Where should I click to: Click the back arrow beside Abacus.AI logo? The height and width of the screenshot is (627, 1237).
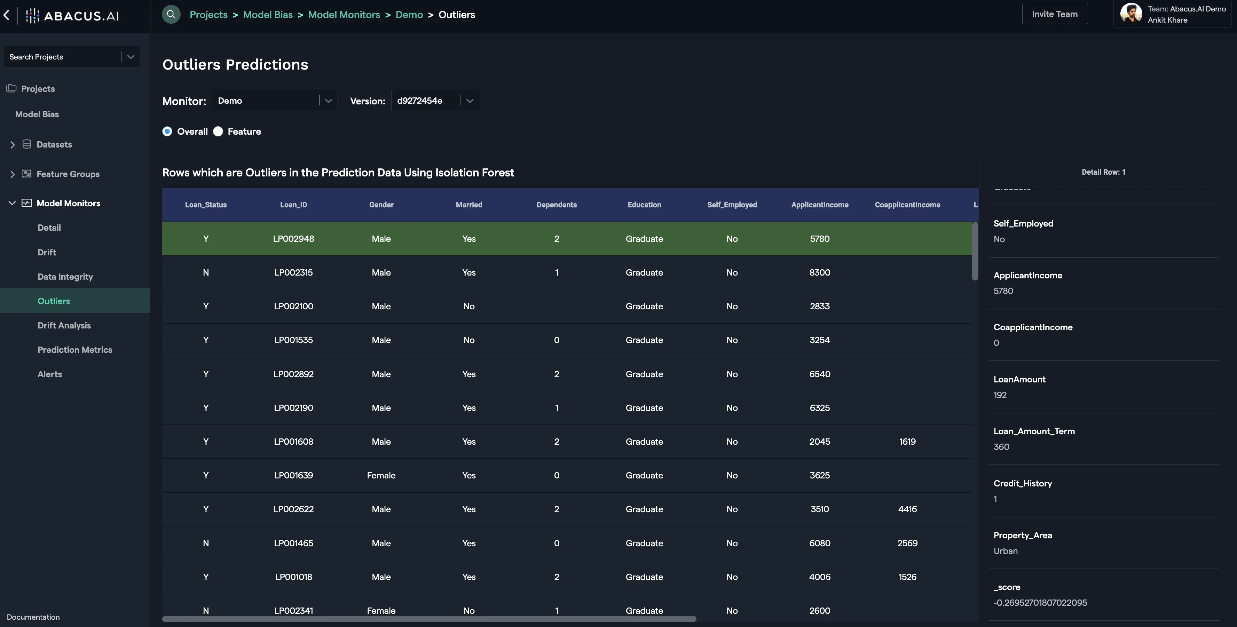[7, 15]
